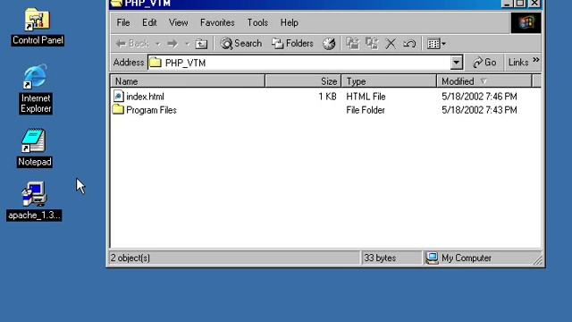Image resolution: width=572 pixels, height=322 pixels.
Task: Click the Back toolbar button
Action: point(132,44)
